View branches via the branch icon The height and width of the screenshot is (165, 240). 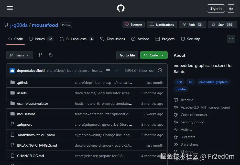(x=40, y=55)
